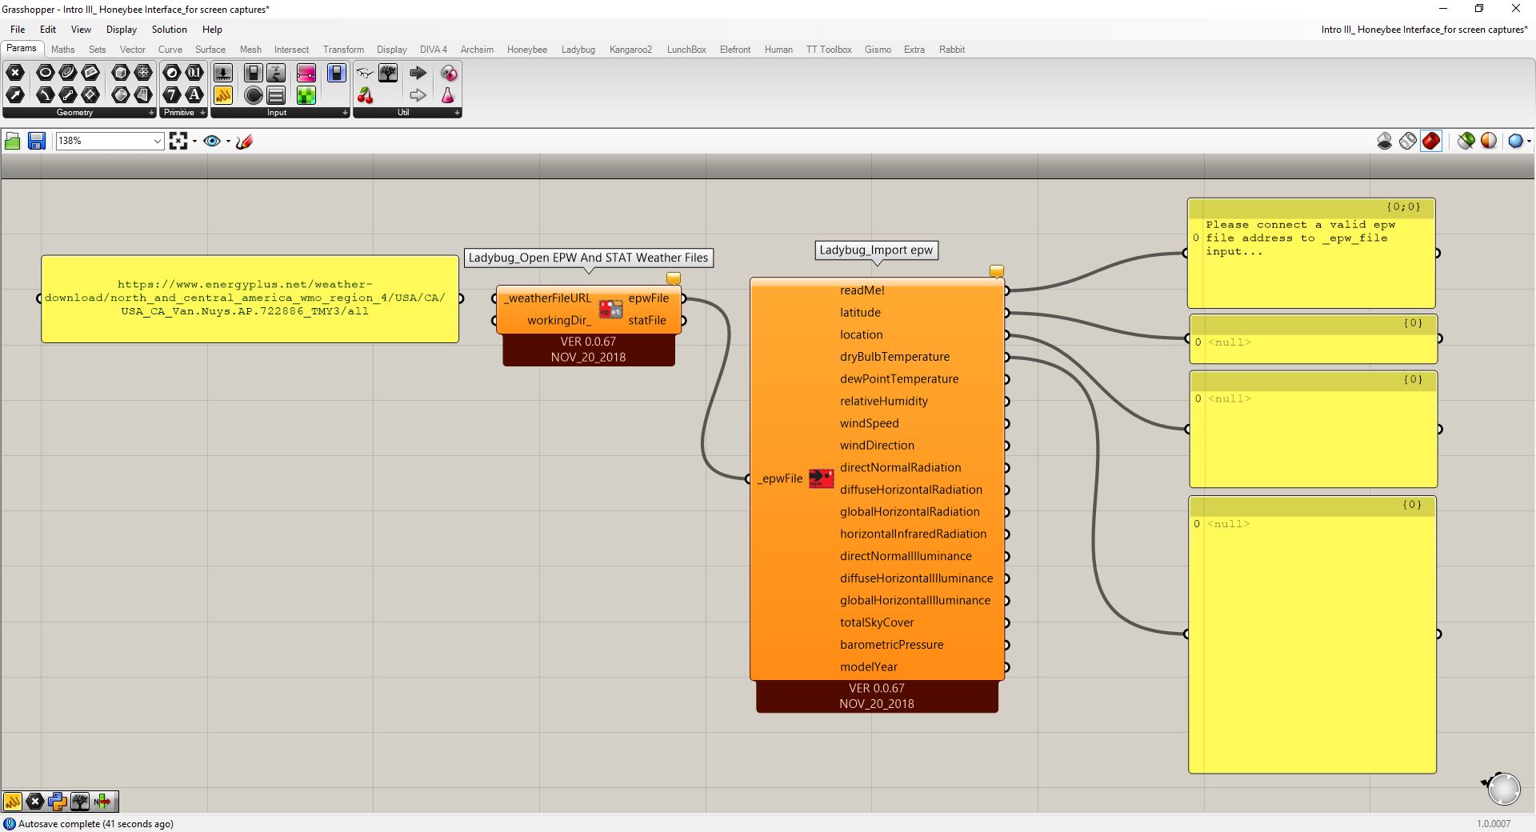
Task: Switch to the Ladybug tab
Action: pos(578,50)
